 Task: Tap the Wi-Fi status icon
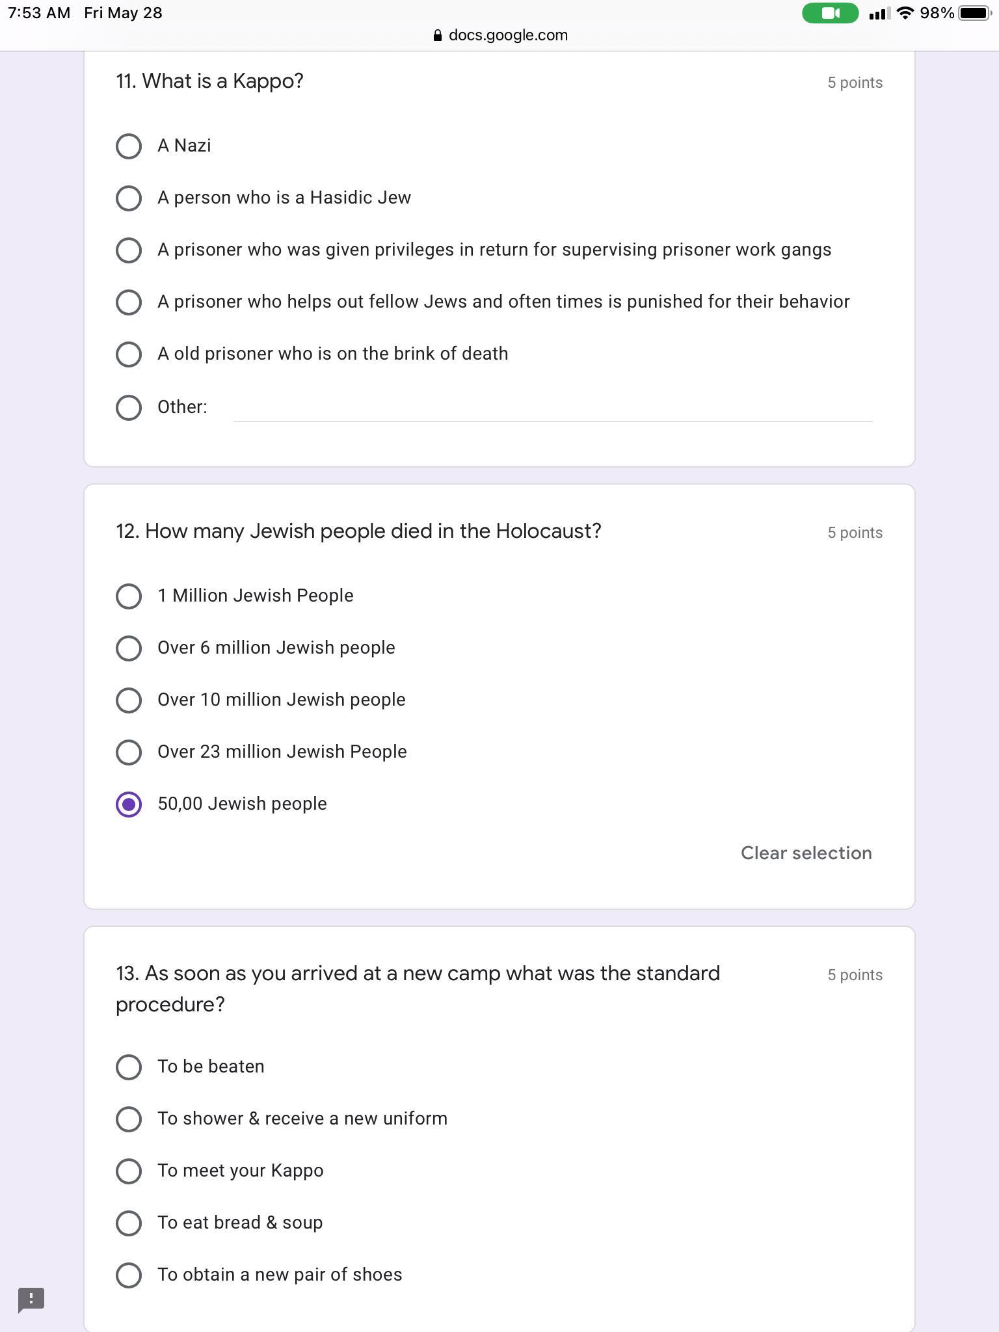point(905,13)
